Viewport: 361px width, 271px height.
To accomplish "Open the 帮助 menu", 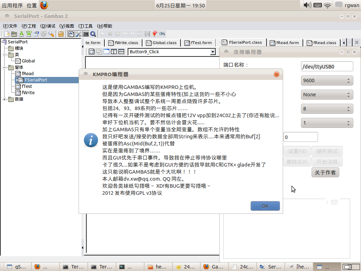I will click(x=104, y=26).
